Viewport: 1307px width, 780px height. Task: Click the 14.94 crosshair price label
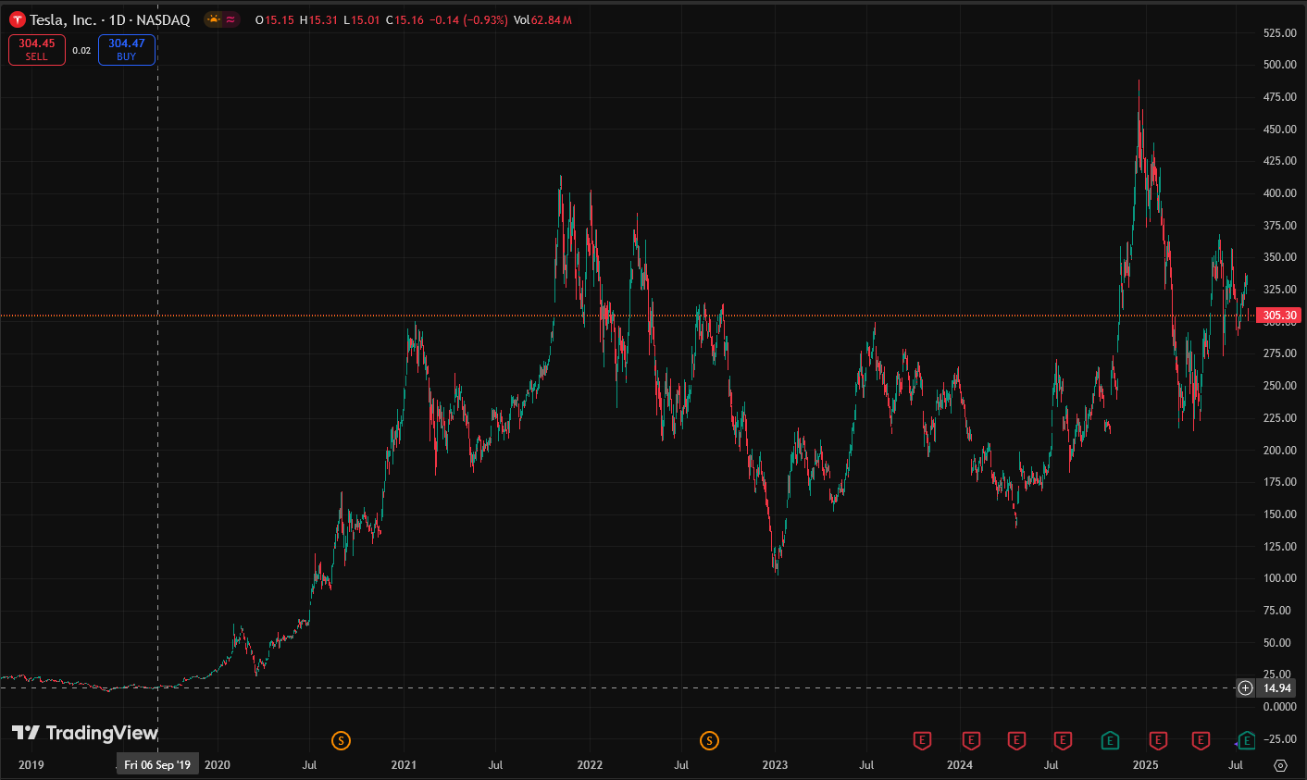coord(1277,687)
